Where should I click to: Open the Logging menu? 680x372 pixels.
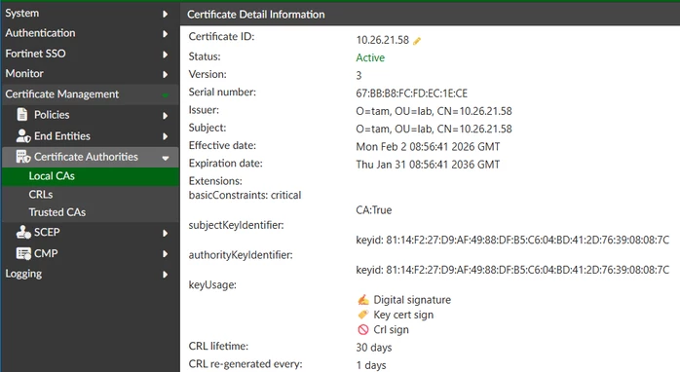click(90, 274)
